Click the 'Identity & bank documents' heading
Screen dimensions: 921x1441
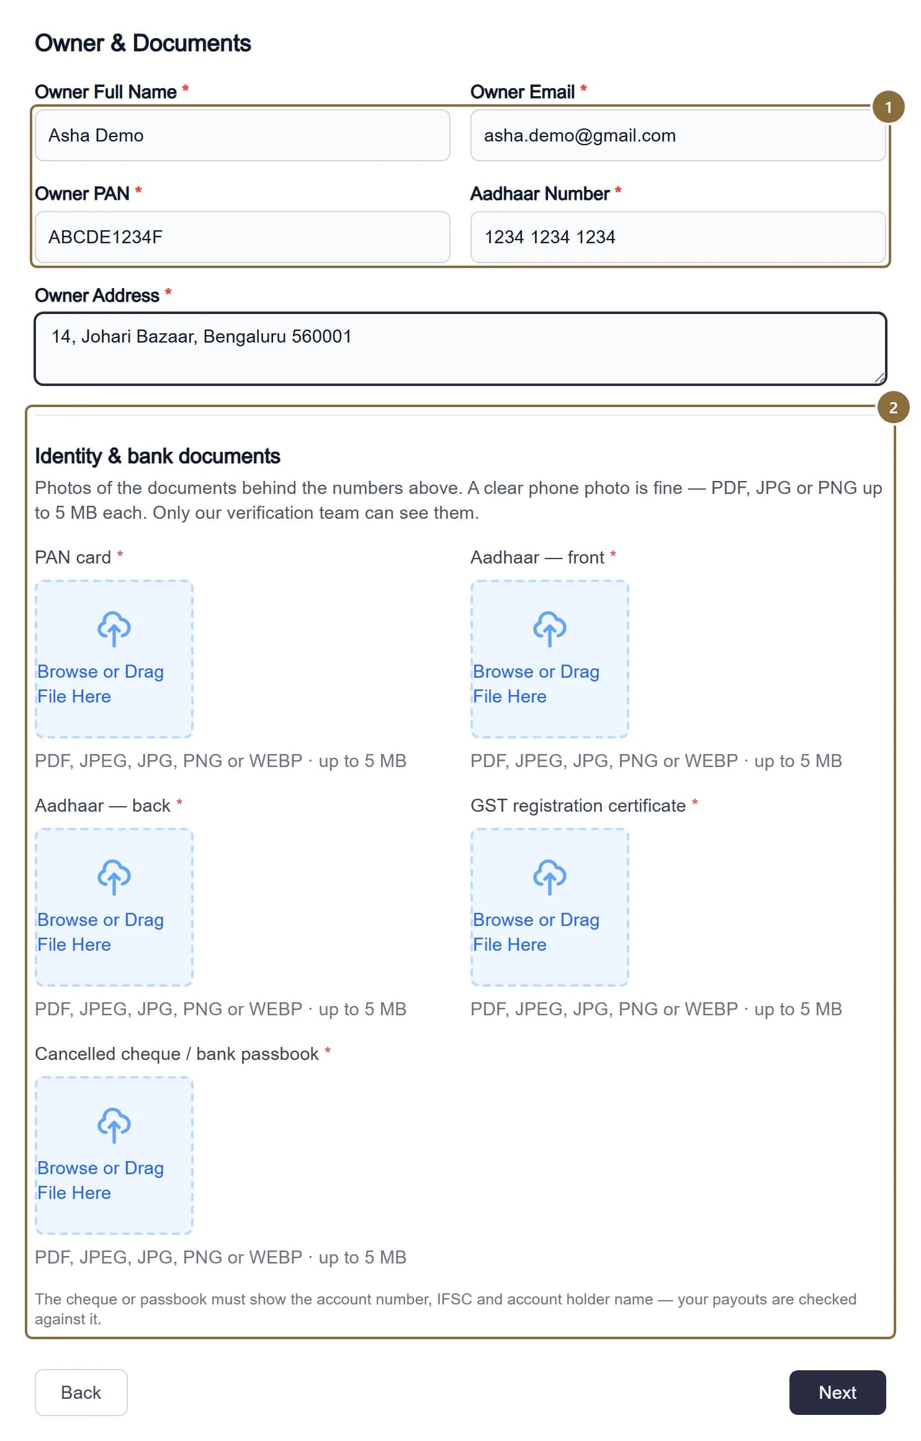(158, 456)
